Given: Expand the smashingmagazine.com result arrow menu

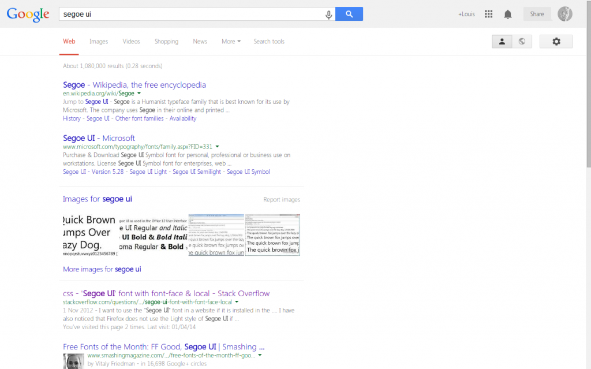Looking at the screenshot, I should click(x=260, y=355).
